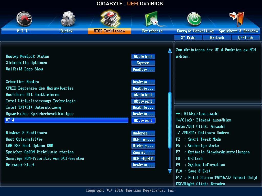262x196 pixels.
Task: Click the F5 Vorherige Werte line
Action: (197, 146)
